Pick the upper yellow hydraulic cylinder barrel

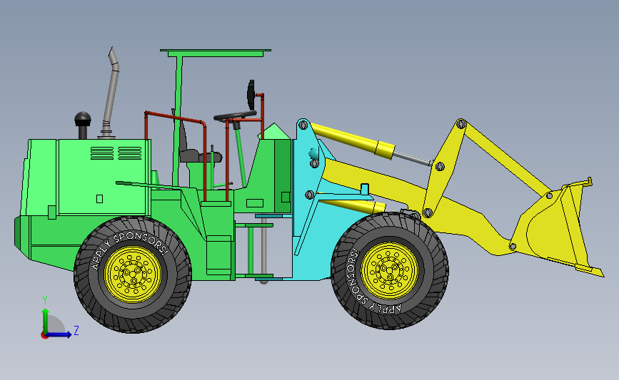[x=351, y=140]
